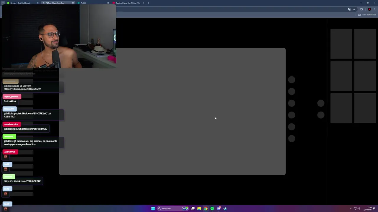Screen dimensions: 378x212
Task: Open the translate page icon
Action: [x=349, y=9]
